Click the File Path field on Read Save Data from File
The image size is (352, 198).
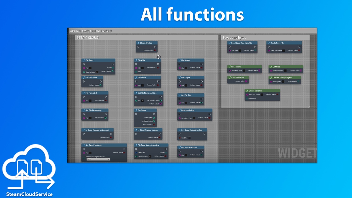pos(240,51)
